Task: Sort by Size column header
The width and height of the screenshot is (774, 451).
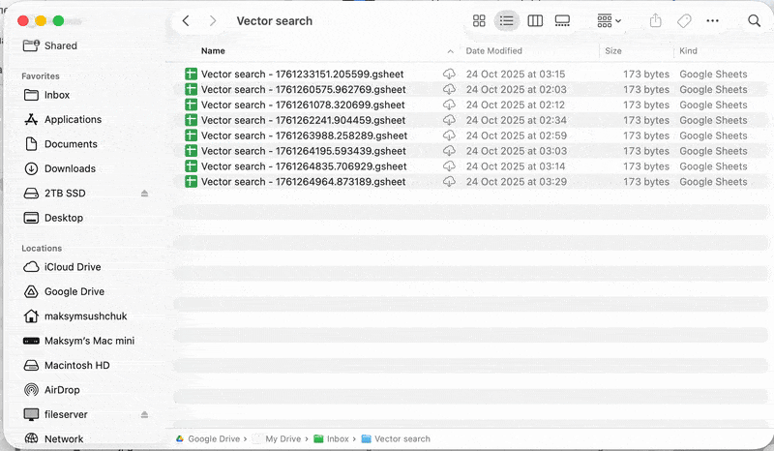Action: click(613, 51)
